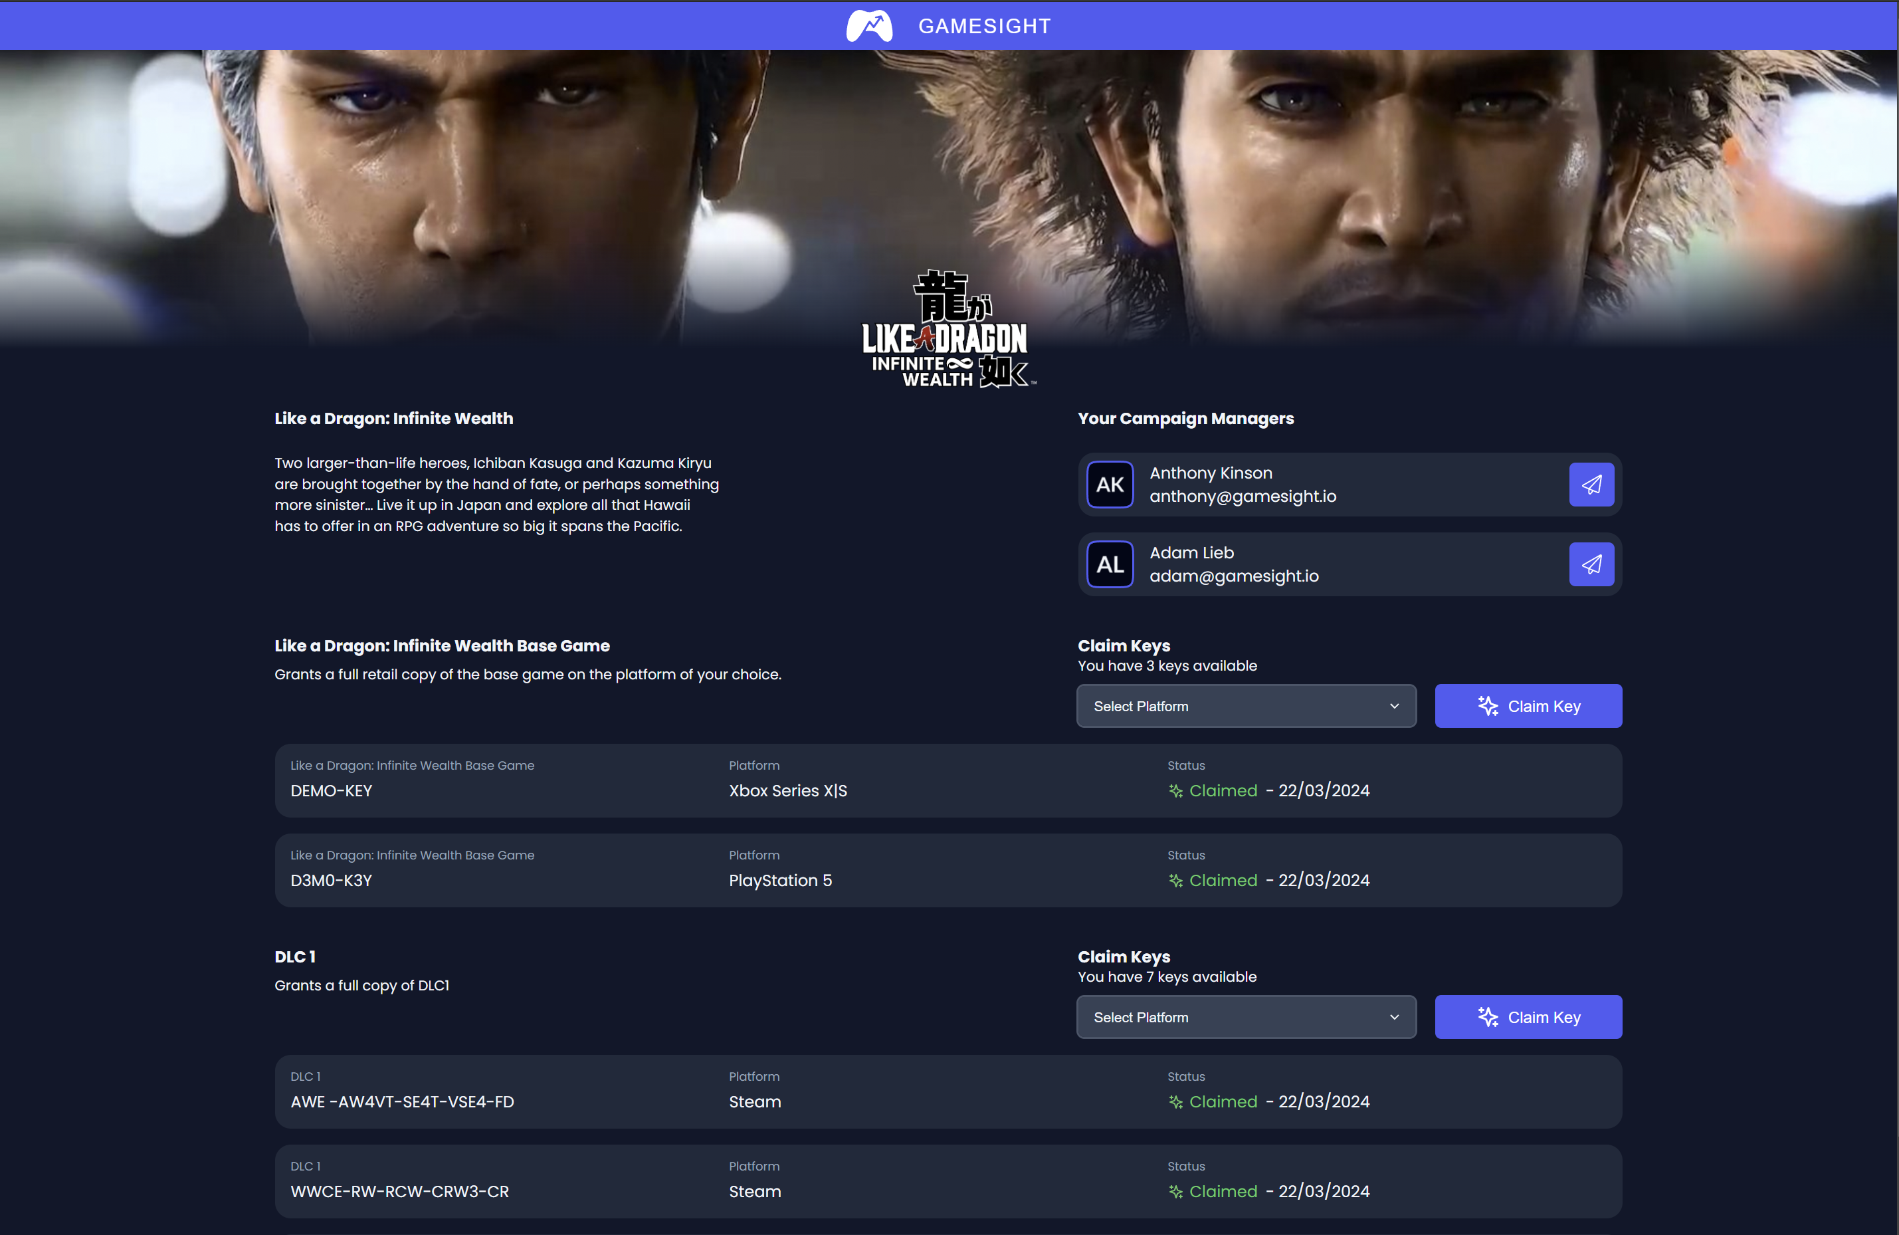The width and height of the screenshot is (1899, 1235).
Task: Click the Like a Dragon Infinite Wealth logo
Action: click(x=948, y=330)
